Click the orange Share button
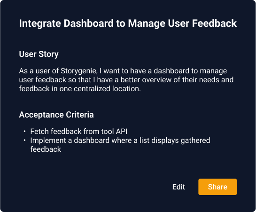The height and width of the screenshot is (212, 256). [217, 187]
